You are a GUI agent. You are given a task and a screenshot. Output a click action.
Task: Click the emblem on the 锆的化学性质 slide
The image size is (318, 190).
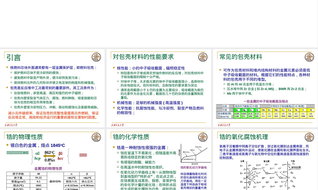pos(203,137)
